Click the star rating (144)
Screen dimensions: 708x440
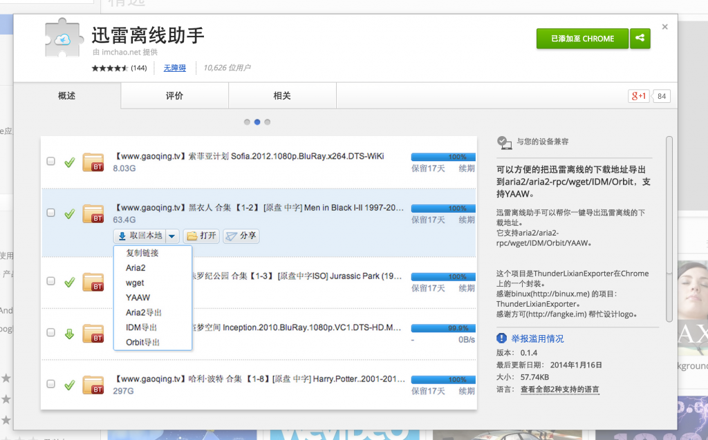119,68
